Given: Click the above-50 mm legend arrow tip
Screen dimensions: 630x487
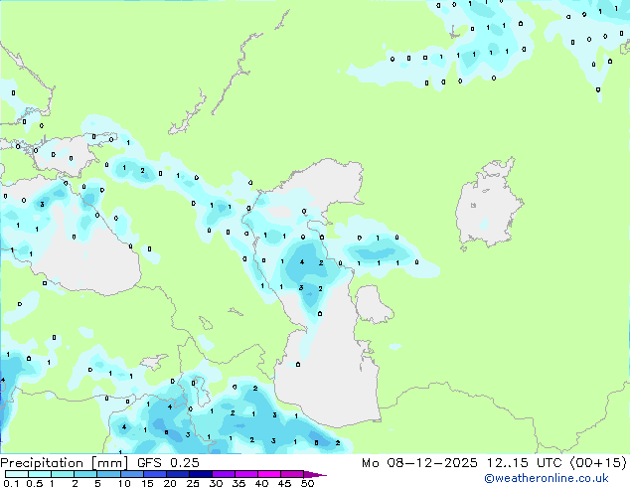Looking at the screenshot, I should point(315,474).
